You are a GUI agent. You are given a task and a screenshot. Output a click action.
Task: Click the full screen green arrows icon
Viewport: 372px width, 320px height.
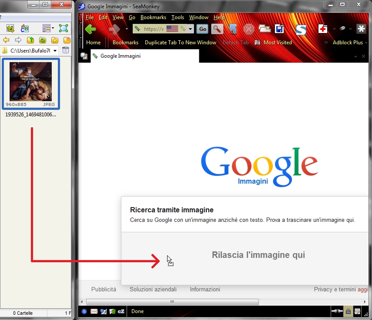click(x=64, y=28)
